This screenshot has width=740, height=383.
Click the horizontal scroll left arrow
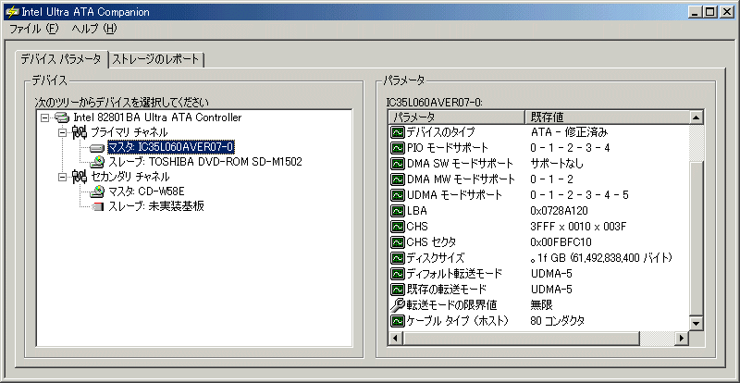point(395,339)
